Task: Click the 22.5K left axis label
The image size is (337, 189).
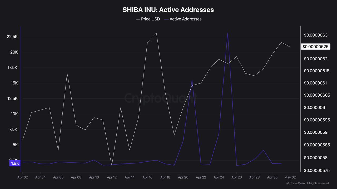Action: click(12, 36)
